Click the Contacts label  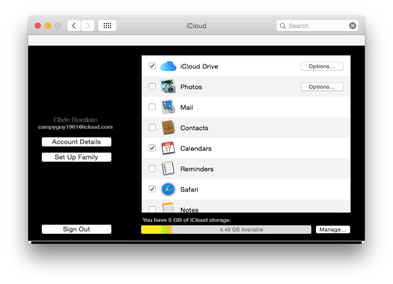[x=194, y=128]
